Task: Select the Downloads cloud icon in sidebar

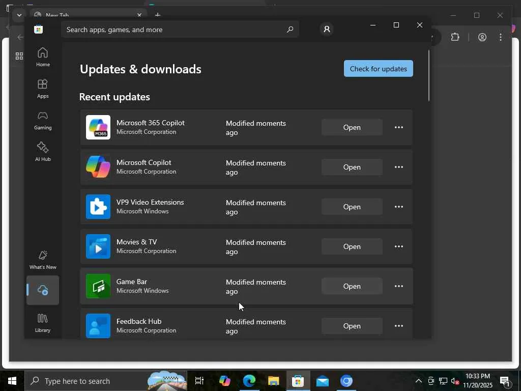Action: click(43, 290)
